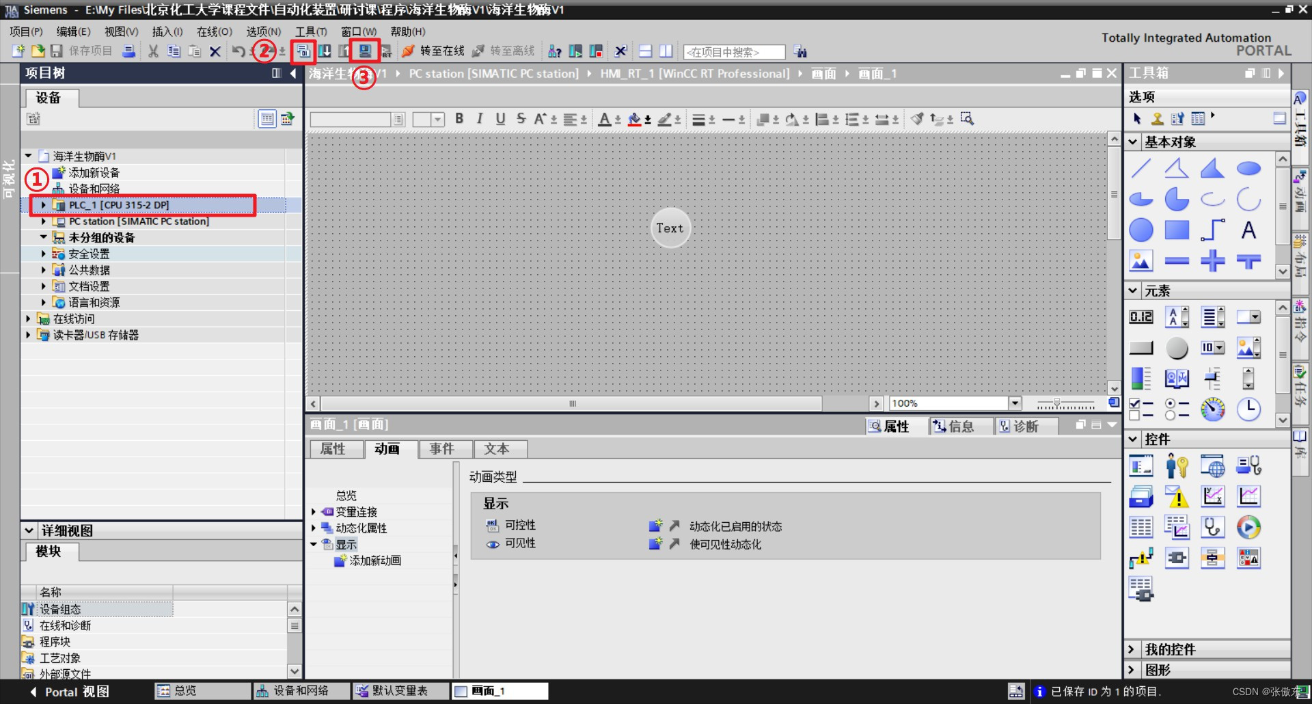Click the Open project toolbar icon
This screenshot has width=1312, height=704.
point(38,51)
